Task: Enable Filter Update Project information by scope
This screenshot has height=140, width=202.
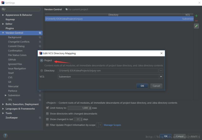Action: 48,125
